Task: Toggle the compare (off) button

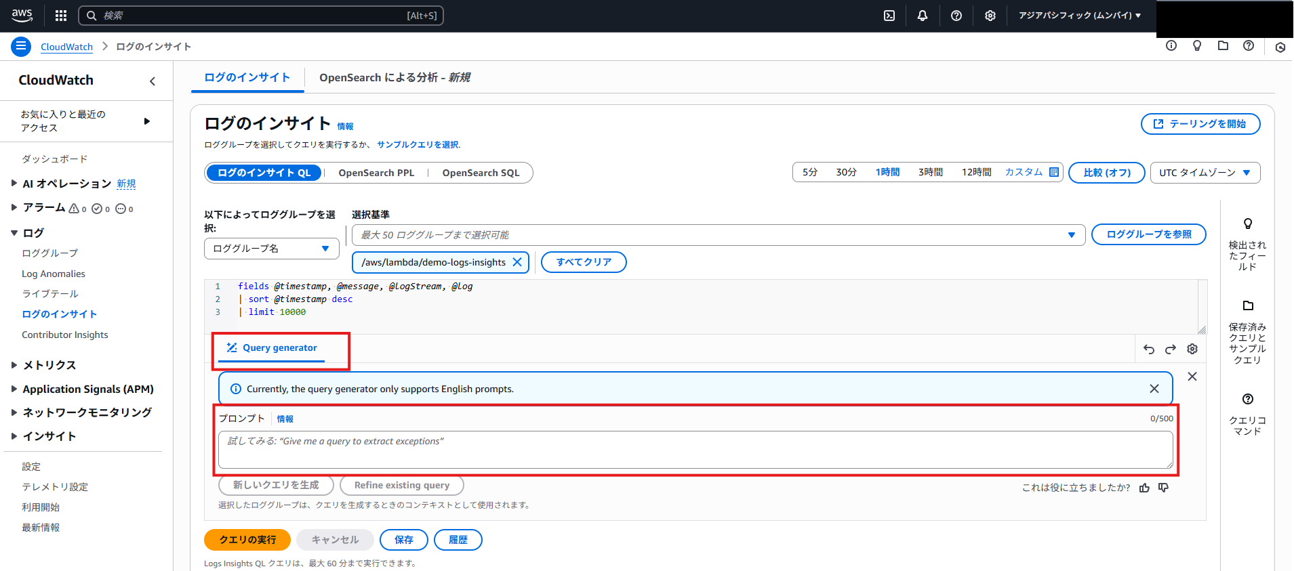Action: pos(1106,173)
